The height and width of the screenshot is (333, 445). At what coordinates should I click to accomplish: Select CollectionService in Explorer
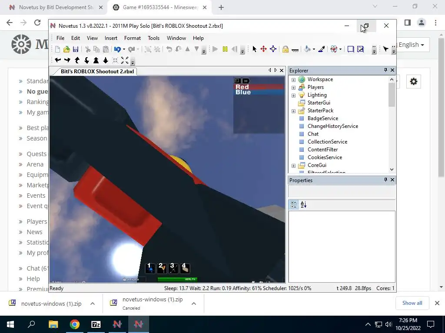click(x=327, y=142)
